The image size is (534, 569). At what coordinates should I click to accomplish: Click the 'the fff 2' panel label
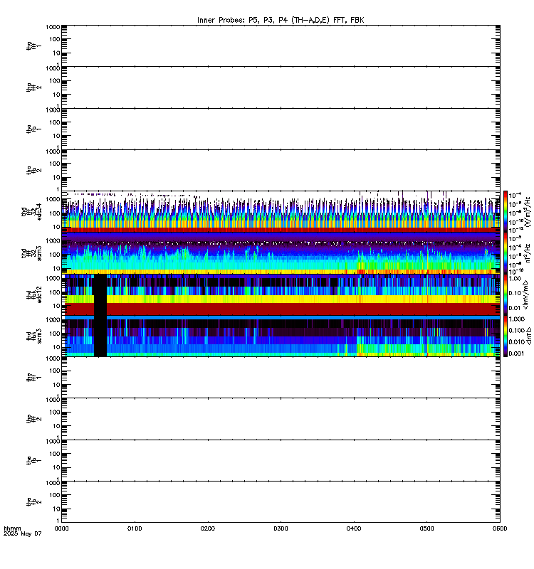(33, 419)
